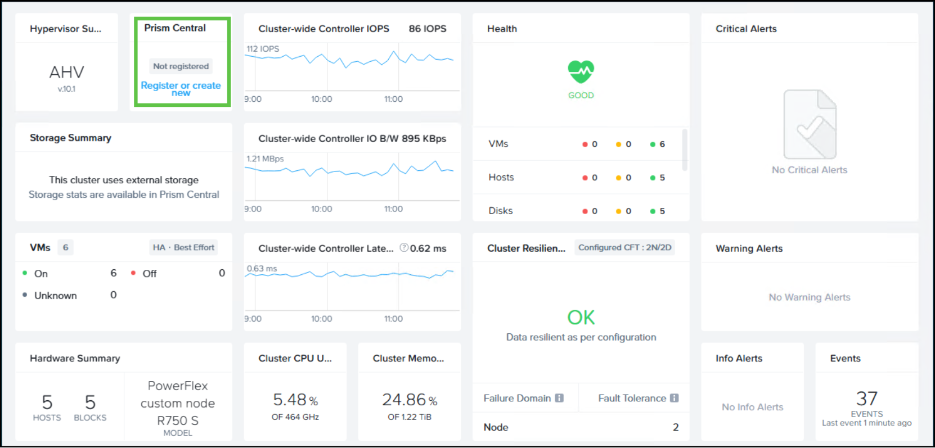Click the Failure Domain info icon
935x448 pixels.
click(559, 398)
